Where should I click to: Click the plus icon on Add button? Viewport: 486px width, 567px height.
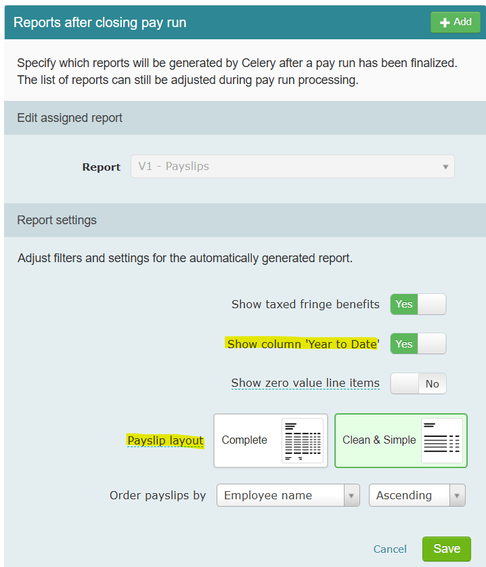point(445,22)
